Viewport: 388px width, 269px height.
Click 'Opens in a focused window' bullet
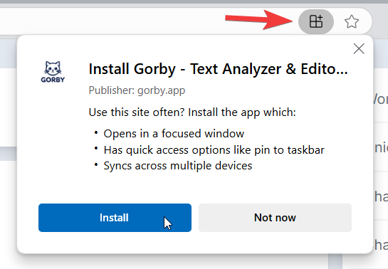pyautogui.click(x=174, y=134)
